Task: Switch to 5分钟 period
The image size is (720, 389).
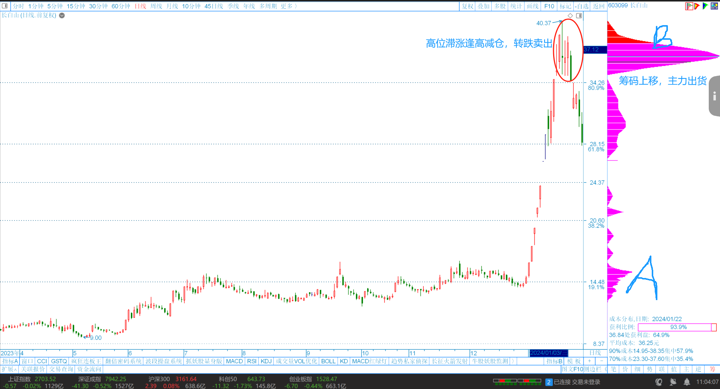Action: click(x=55, y=6)
